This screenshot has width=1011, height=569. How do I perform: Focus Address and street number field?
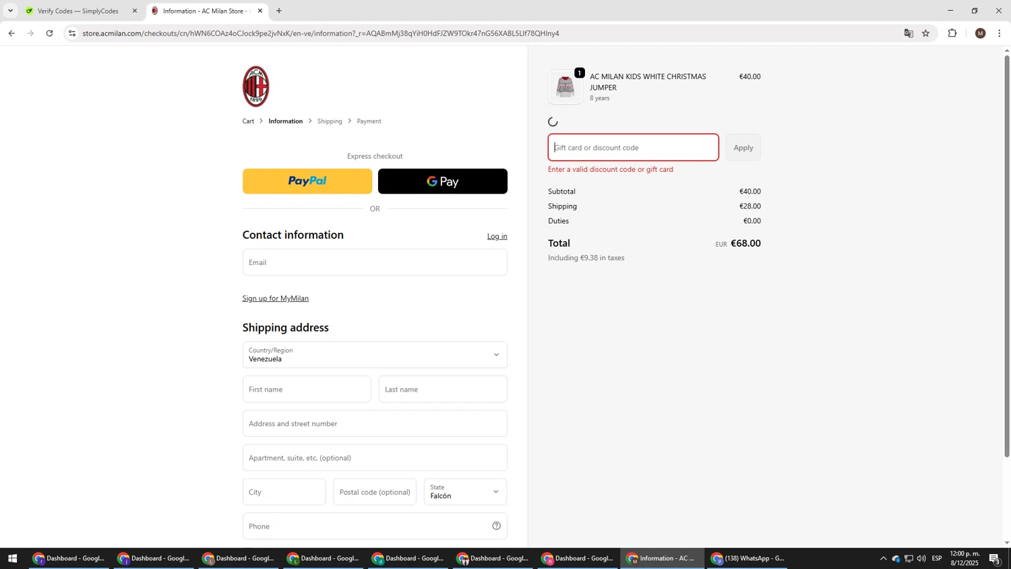click(x=375, y=423)
